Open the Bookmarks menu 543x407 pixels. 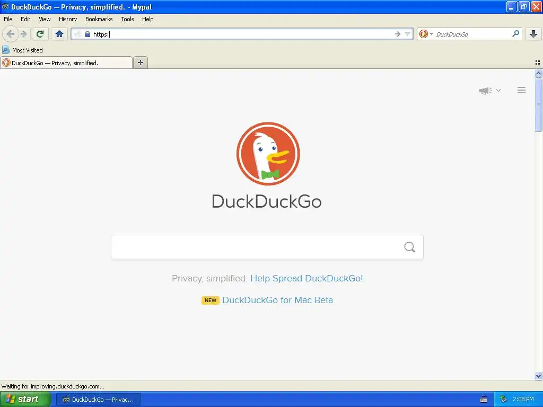tap(99, 19)
